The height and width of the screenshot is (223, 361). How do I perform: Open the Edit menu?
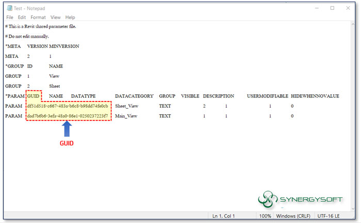(x=22, y=18)
